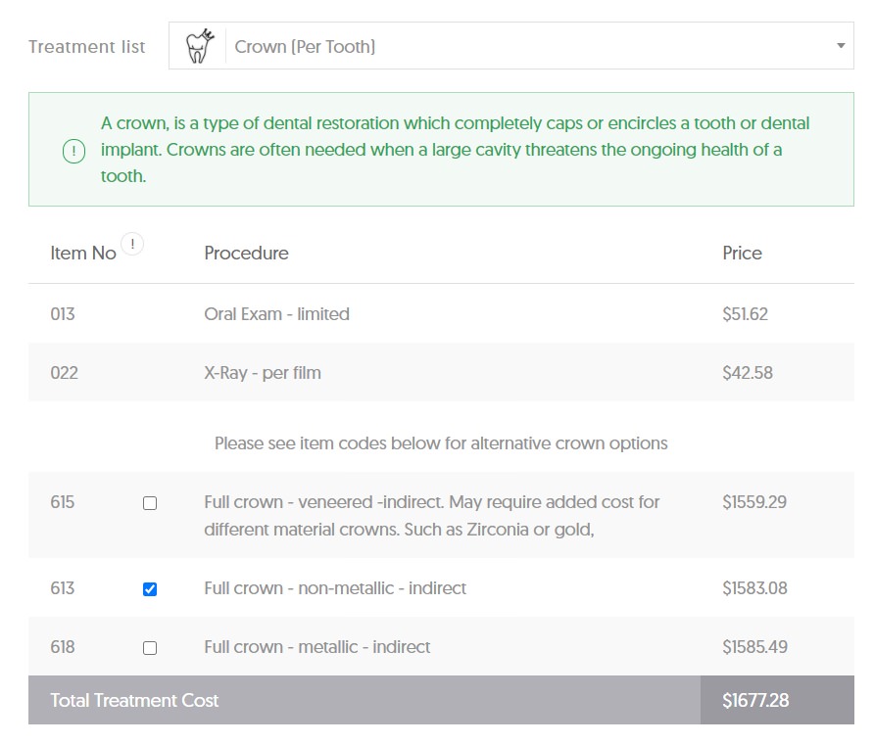Click the tooth crown icon in dropdown
This screenshot has width=874, height=744.
click(199, 46)
